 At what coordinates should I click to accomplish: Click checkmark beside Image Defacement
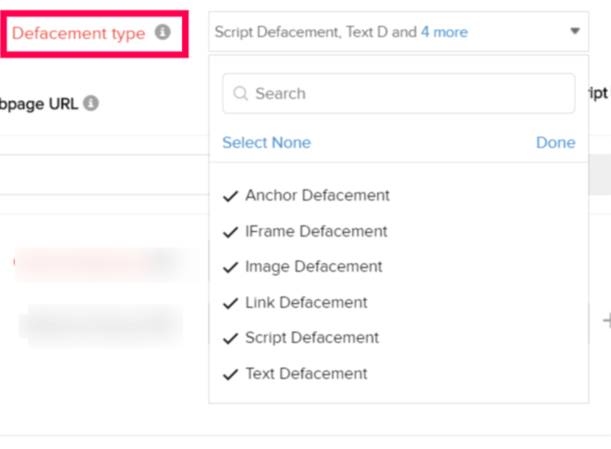[x=231, y=267]
